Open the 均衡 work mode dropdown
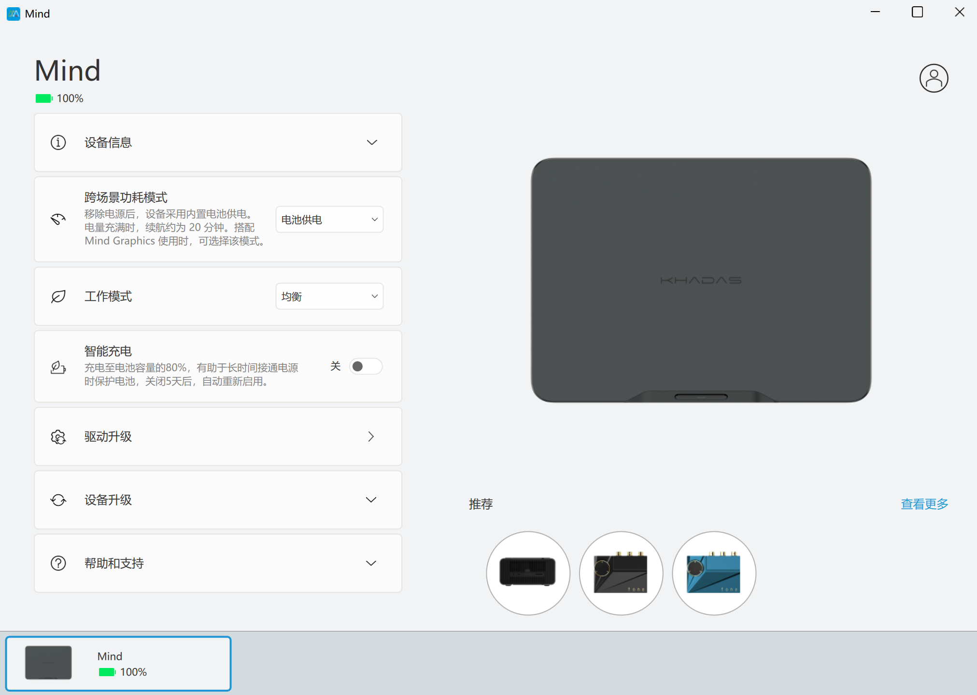Screen dimensions: 977x695 329,296
